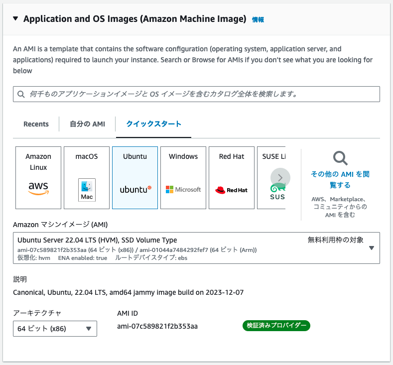Switch to the 自分の AMI tab
This screenshot has width=393, height=365.
coord(87,124)
